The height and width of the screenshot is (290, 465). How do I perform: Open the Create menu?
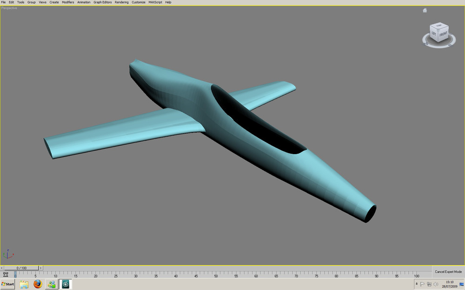54,2
